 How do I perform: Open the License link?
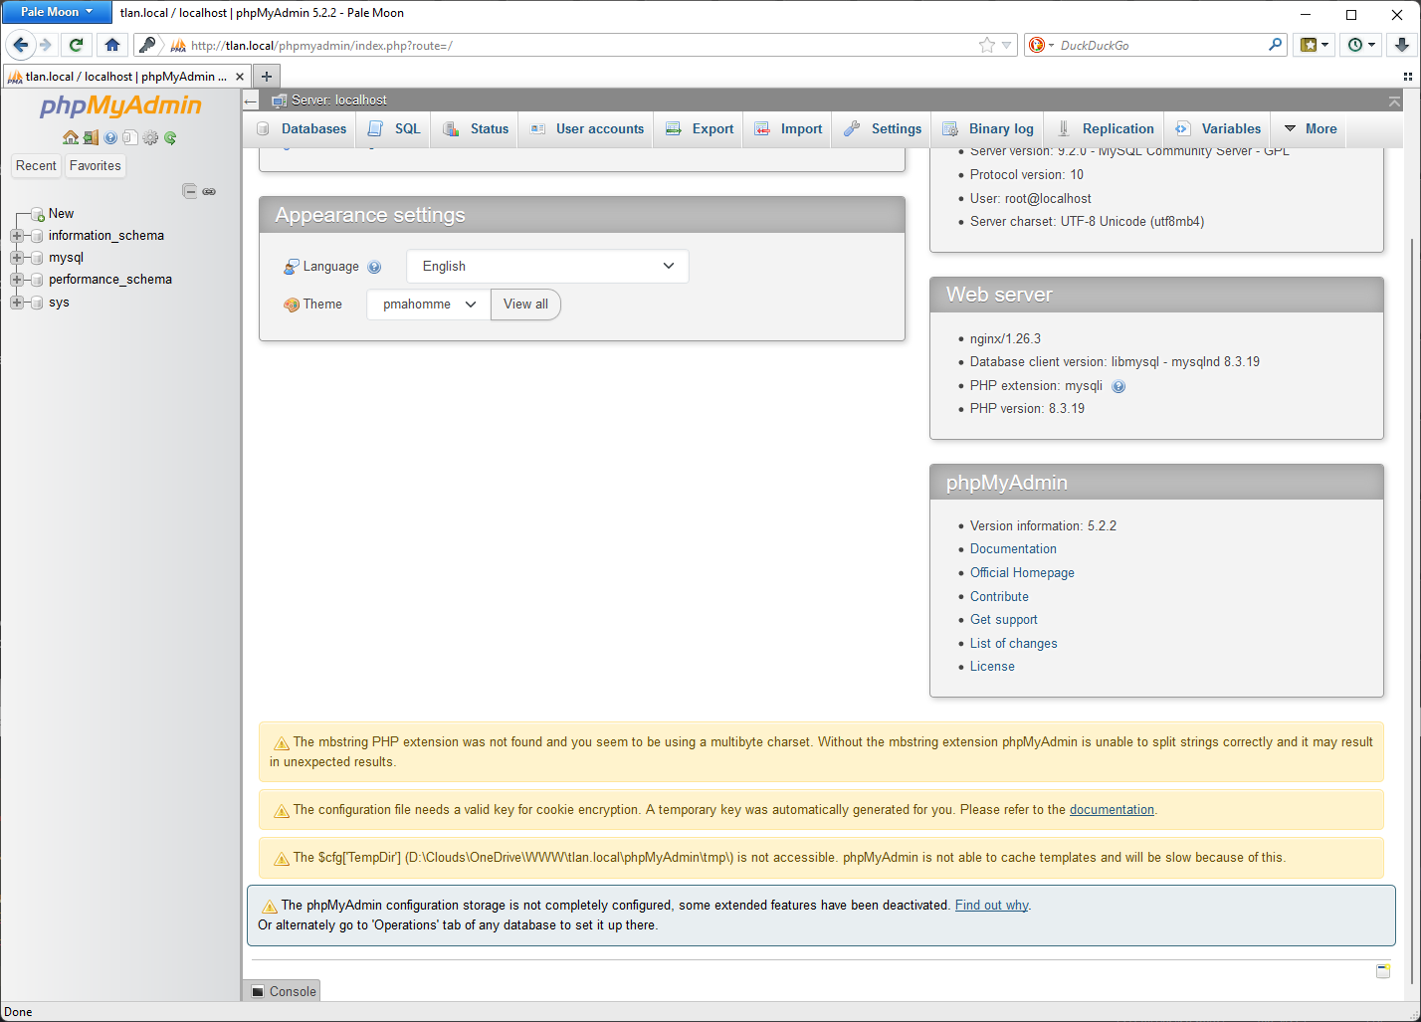992,667
